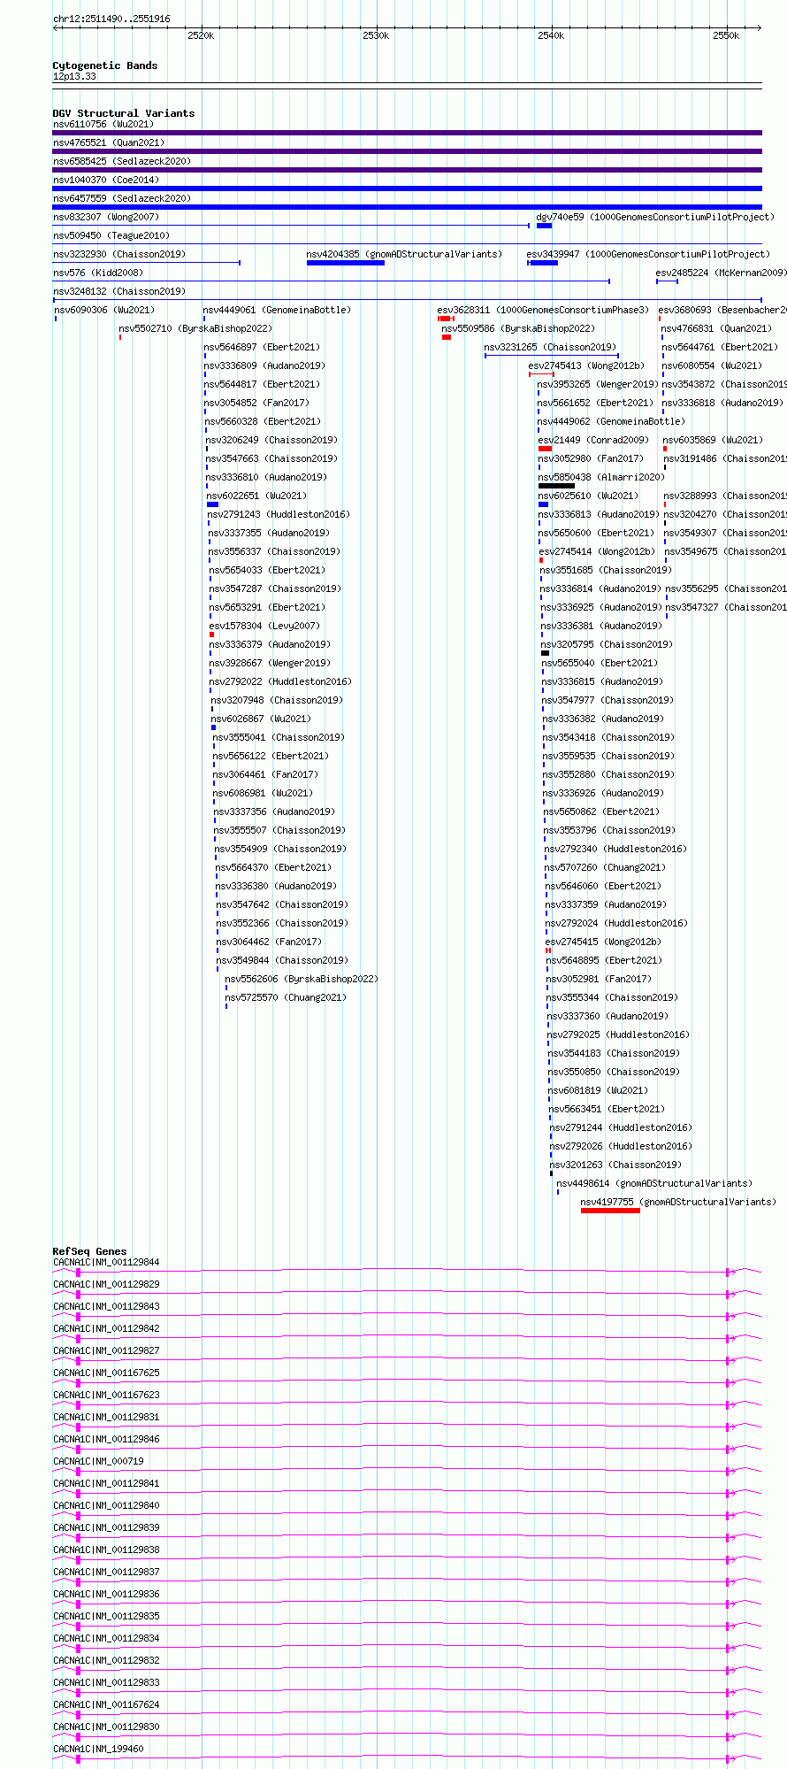Open nsv3953265 (Wenger2019) variant
Viewport: 787px width, 1769px height.
point(598,384)
